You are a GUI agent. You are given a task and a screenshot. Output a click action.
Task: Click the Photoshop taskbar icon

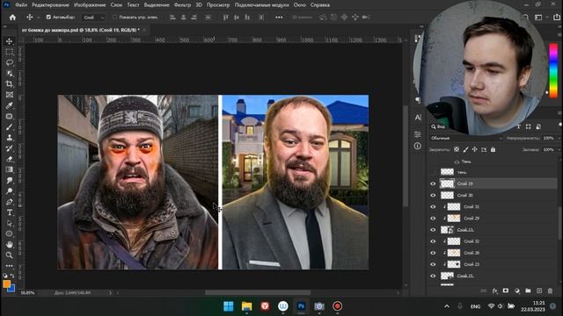(x=301, y=306)
